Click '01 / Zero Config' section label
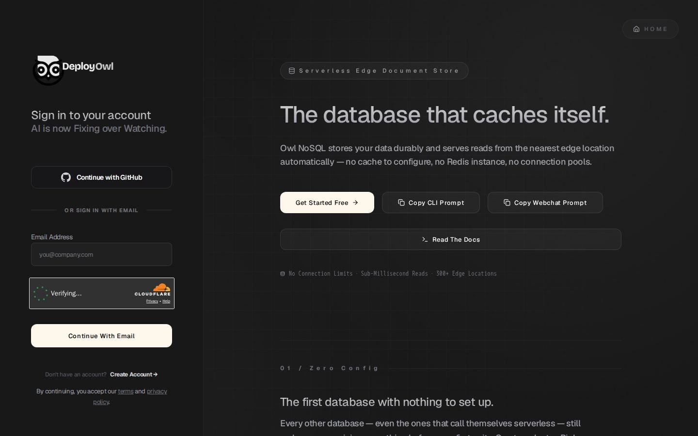The height and width of the screenshot is (436, 698). pos(329,368)
